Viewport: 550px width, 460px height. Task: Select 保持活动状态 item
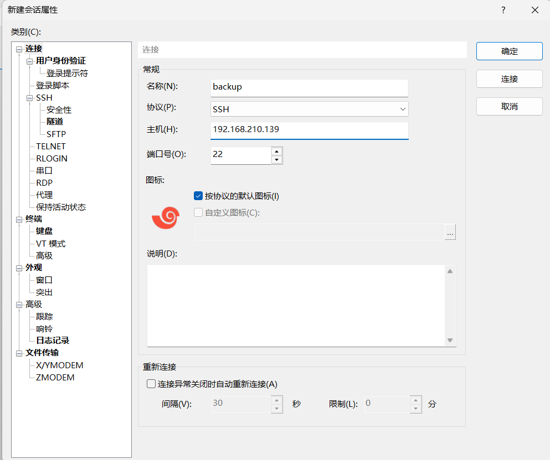[61, 207]
